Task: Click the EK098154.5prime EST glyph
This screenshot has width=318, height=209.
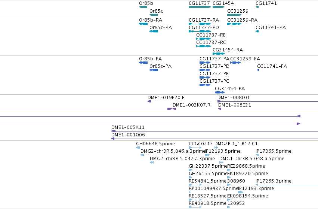Action: point(229,200)
